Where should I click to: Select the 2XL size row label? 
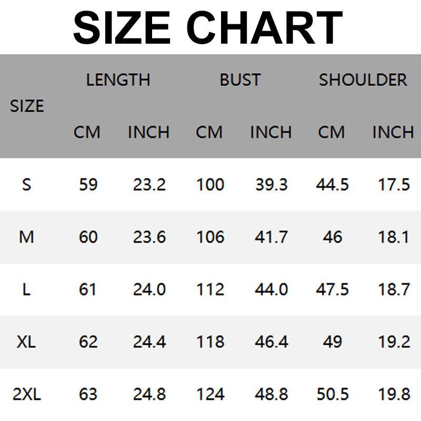26,395
